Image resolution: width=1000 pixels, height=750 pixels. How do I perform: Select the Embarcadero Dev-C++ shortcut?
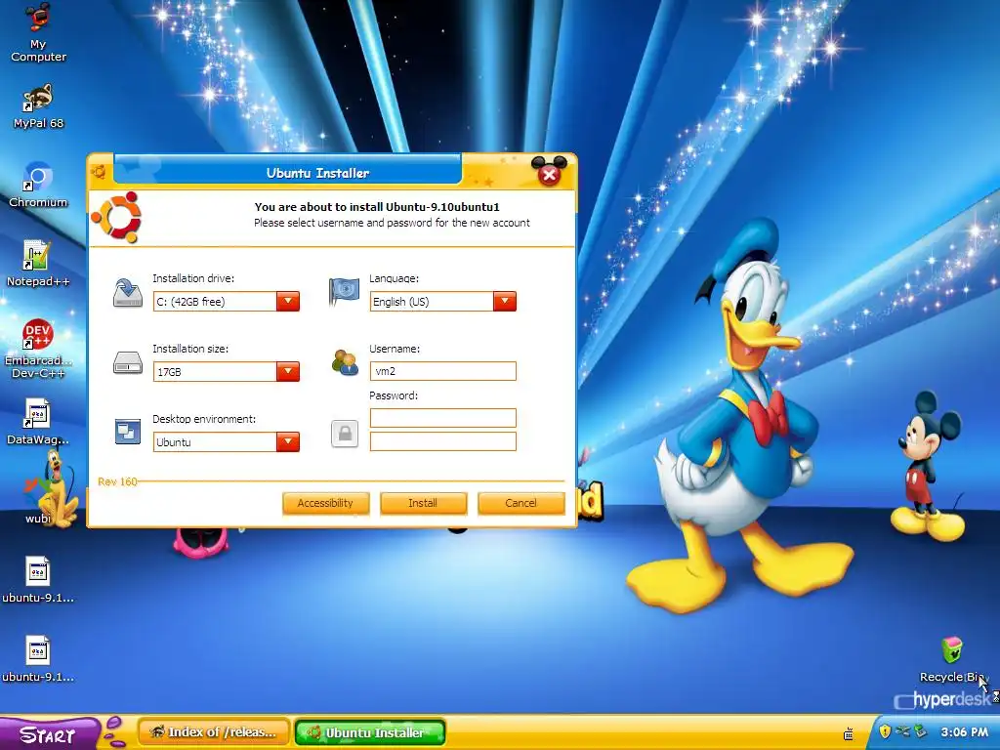pos(38,349)
